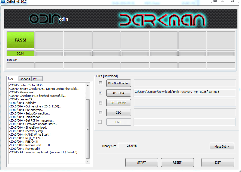Click the 00:04 elapsed progress bar
Image resolution: width=241 pixels, height=172 pixels.
point(20,53)
